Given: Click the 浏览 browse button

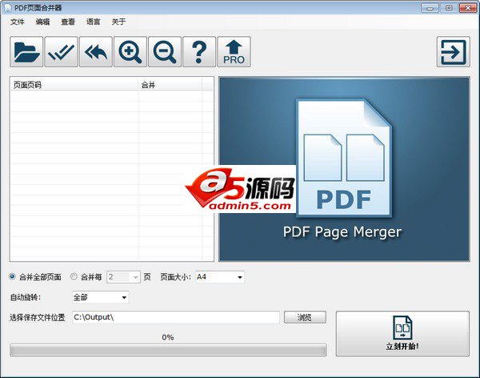Looking at the screenshot, I should 305,317.
